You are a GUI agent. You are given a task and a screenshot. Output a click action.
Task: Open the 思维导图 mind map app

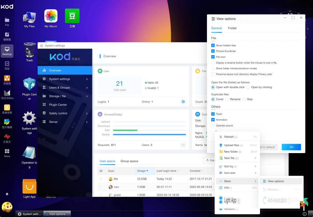[x=7, y=110]
